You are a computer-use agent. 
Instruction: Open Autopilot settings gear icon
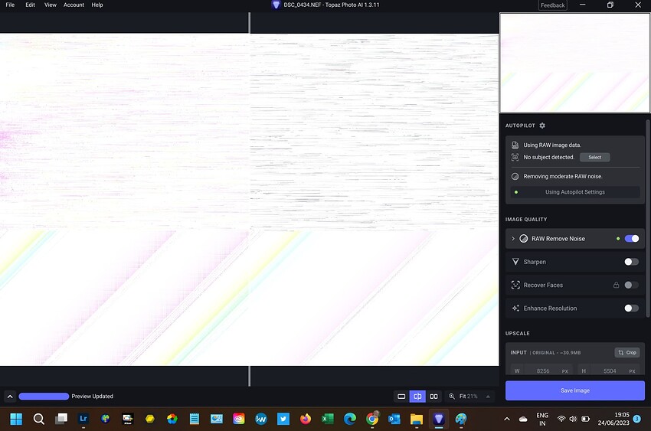point(542,126)
